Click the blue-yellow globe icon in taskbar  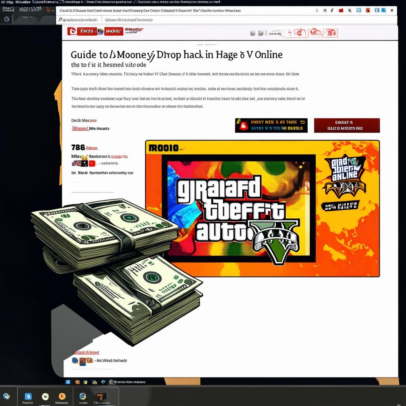click(82, 396)
